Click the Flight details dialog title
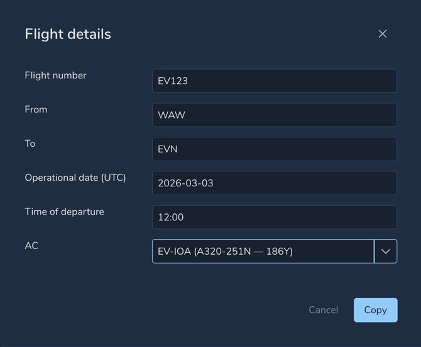This screenshot has height=347, width=421. pos(68,34)
